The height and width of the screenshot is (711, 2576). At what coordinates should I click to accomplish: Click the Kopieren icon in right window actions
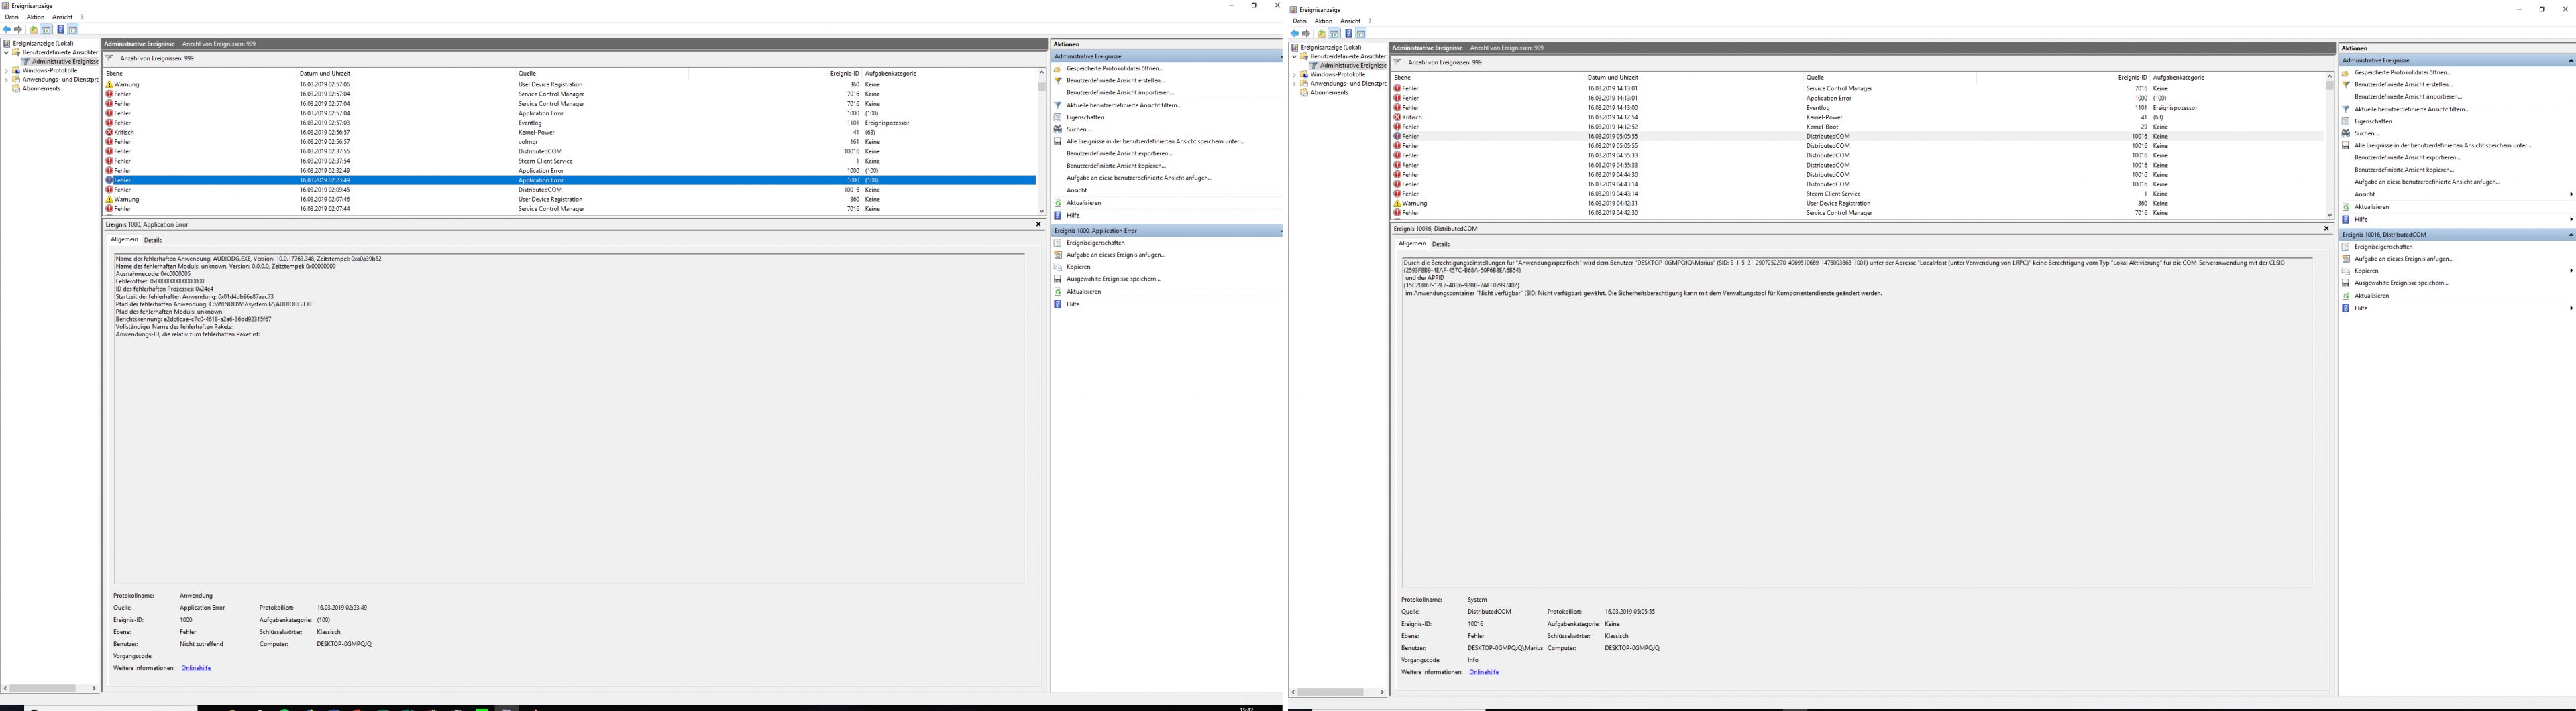(x=2346, y=271)
